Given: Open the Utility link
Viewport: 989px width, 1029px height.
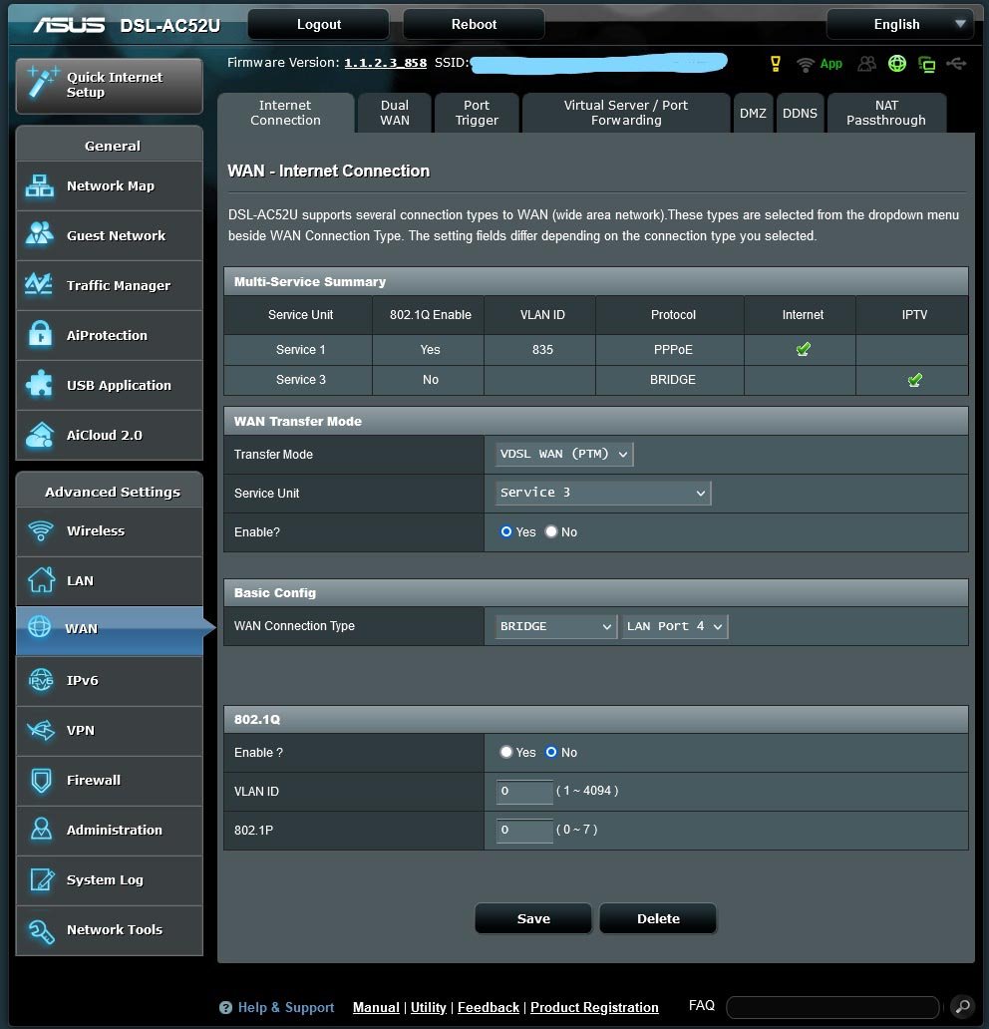Looking at the screenshot, I should point(429,1007).
